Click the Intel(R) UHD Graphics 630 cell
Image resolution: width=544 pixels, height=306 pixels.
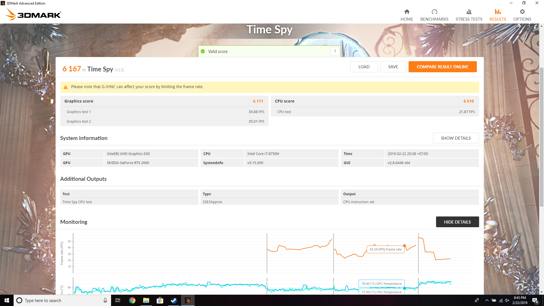point(151,154)
